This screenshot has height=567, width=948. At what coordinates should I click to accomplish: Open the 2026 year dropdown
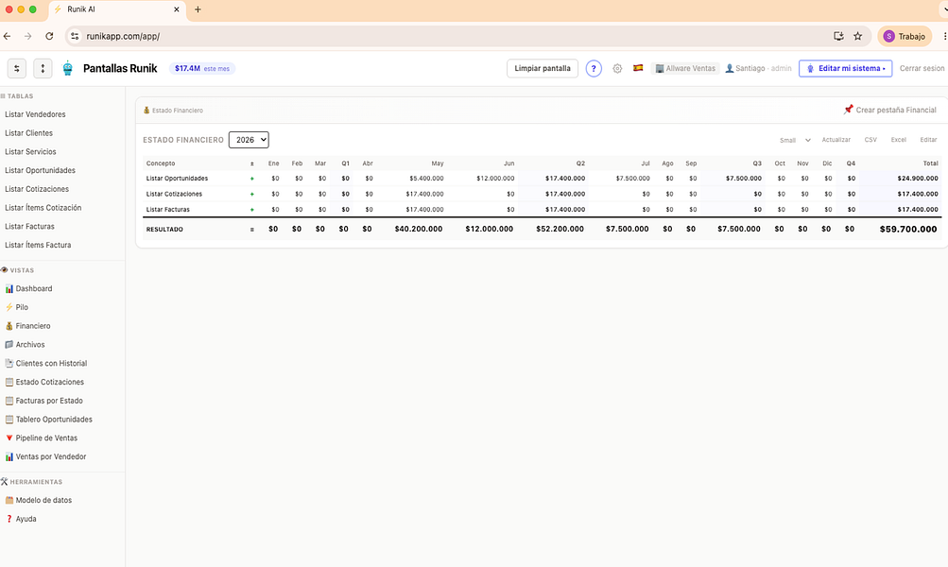click(249, 140)
